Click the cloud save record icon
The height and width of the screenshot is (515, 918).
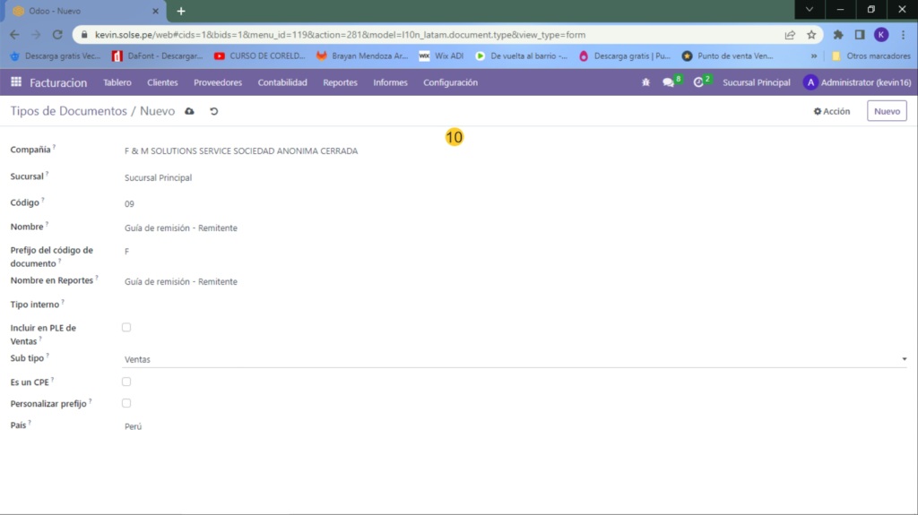189,111
